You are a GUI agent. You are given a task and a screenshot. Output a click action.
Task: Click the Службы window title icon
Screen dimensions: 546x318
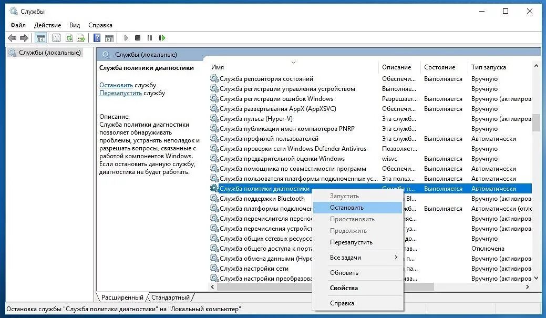pos(14,12)
